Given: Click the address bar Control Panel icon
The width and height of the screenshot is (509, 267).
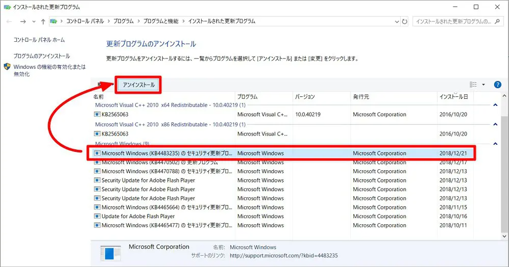Looking at the screenshot, I should coord(54,21).
